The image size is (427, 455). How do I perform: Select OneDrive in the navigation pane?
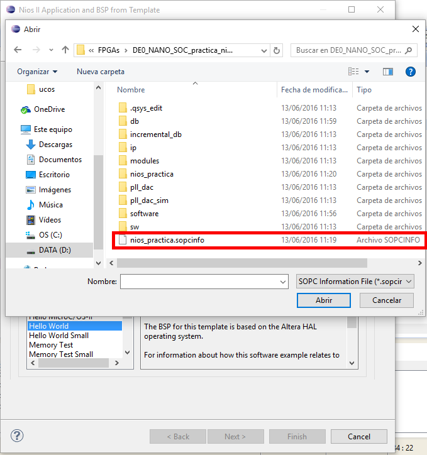pyautogui.click(x=43, y=109)
